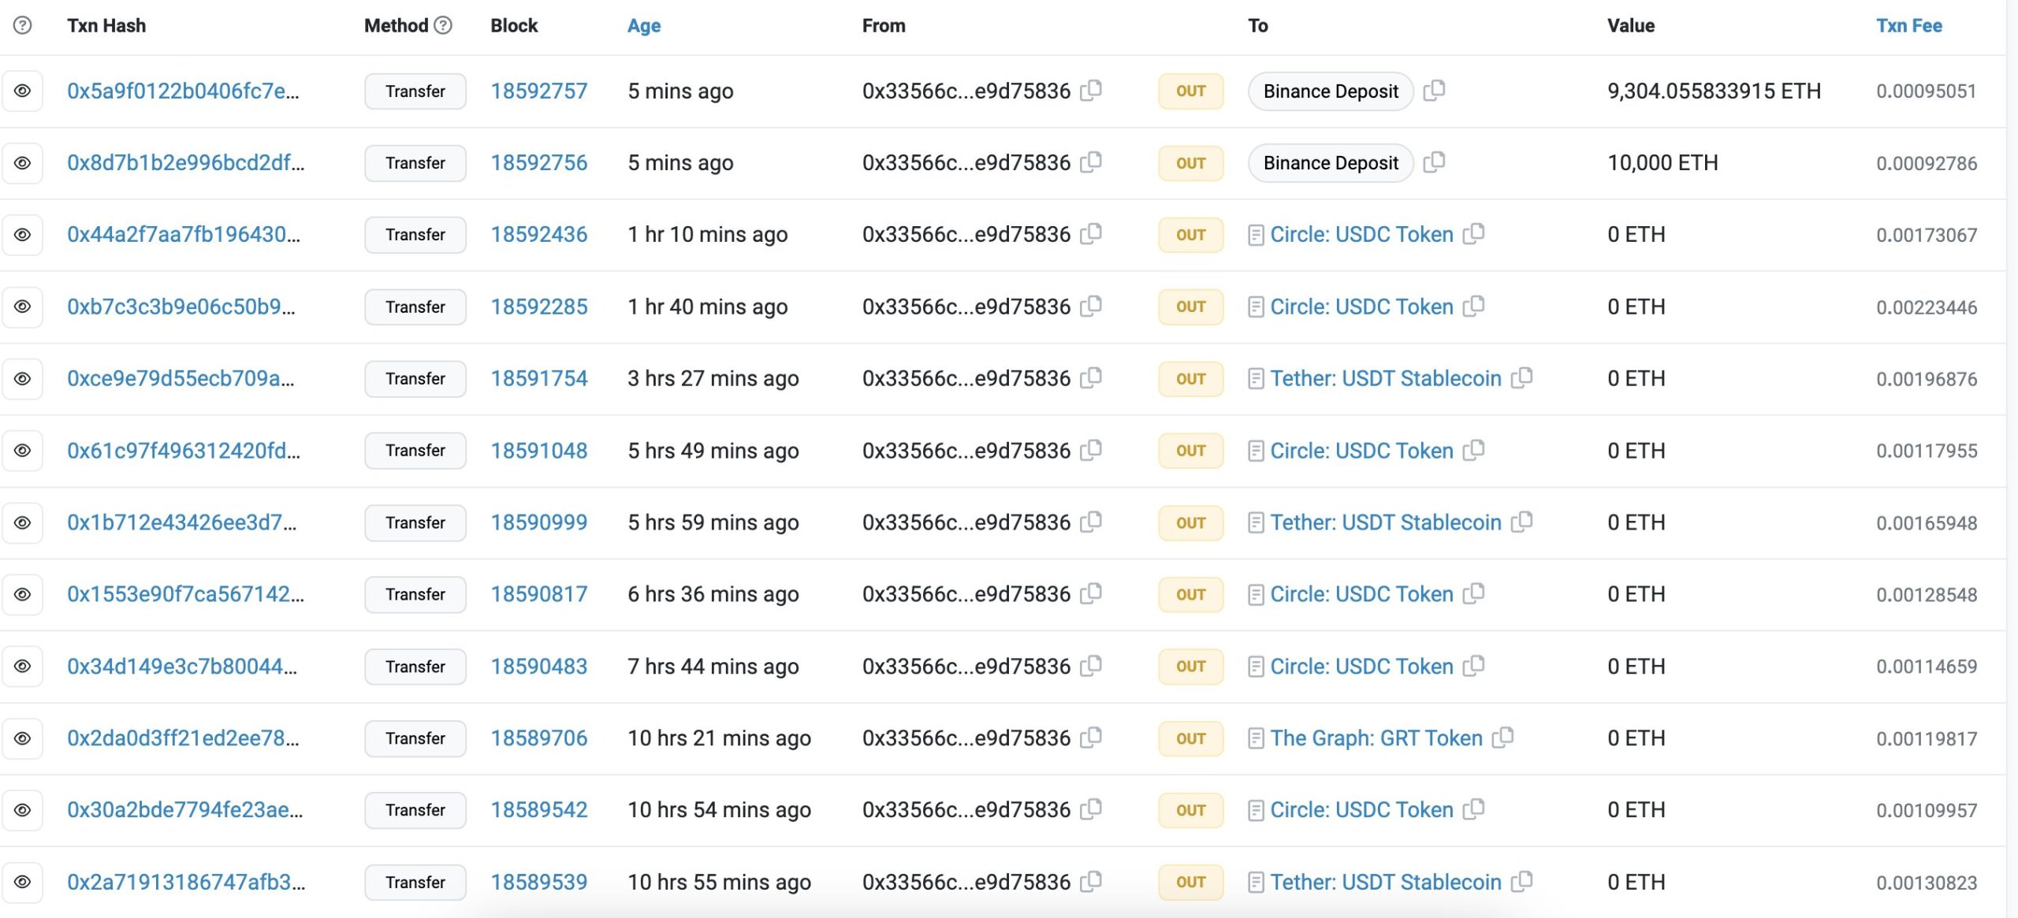Viewport: 2018px width, 918px height.
Task: Copy From address in block 18589539 row
Action: point(1091,882)
